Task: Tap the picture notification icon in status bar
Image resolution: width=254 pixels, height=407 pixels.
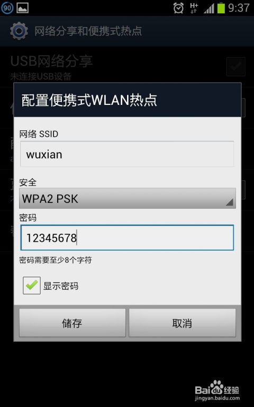Action: click(x=23, y=8)
